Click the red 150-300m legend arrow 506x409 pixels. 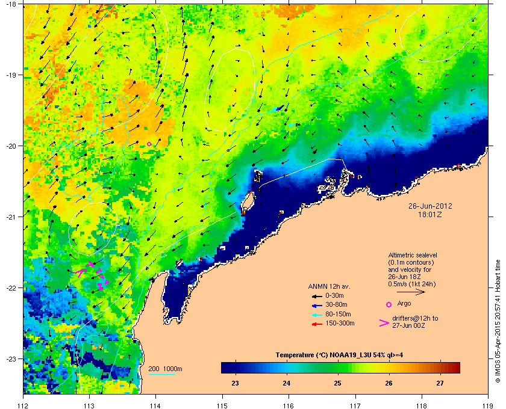[x=317, y=324]
